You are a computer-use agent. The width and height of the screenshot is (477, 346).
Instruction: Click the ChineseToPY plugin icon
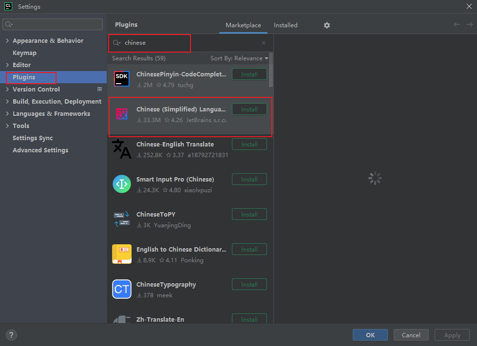click(x=121, y=219)
